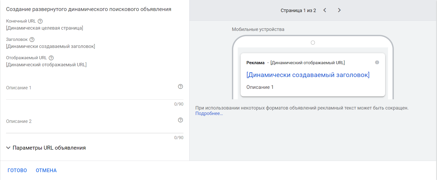
Task: Go to next preview page arrow
Action: coord(339,10)
